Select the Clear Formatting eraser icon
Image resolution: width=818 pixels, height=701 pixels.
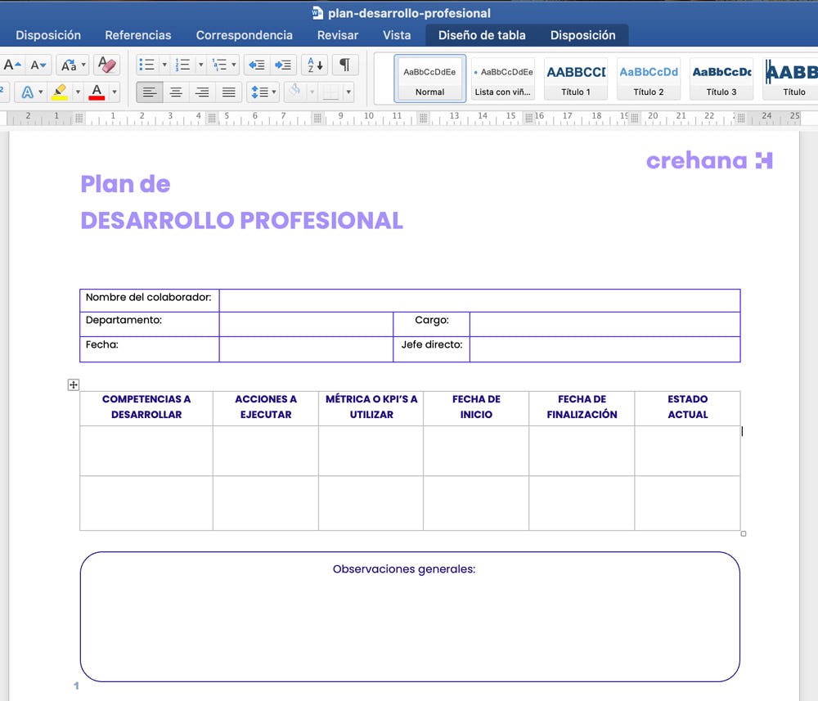click(105, 65)
